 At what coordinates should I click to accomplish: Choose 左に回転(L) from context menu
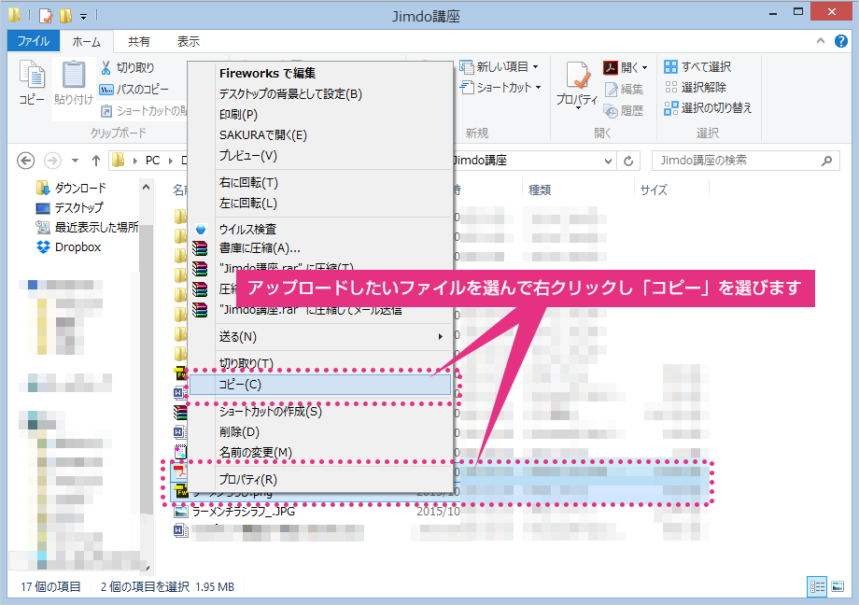point(320,204)
